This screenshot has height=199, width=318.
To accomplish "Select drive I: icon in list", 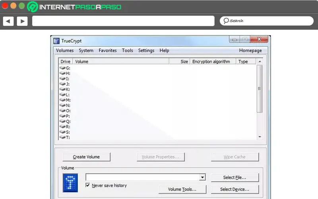I will tap(62, 78).
